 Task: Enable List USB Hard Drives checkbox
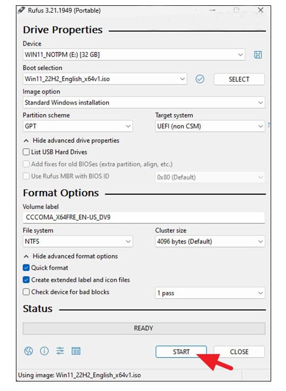(26, 152)
